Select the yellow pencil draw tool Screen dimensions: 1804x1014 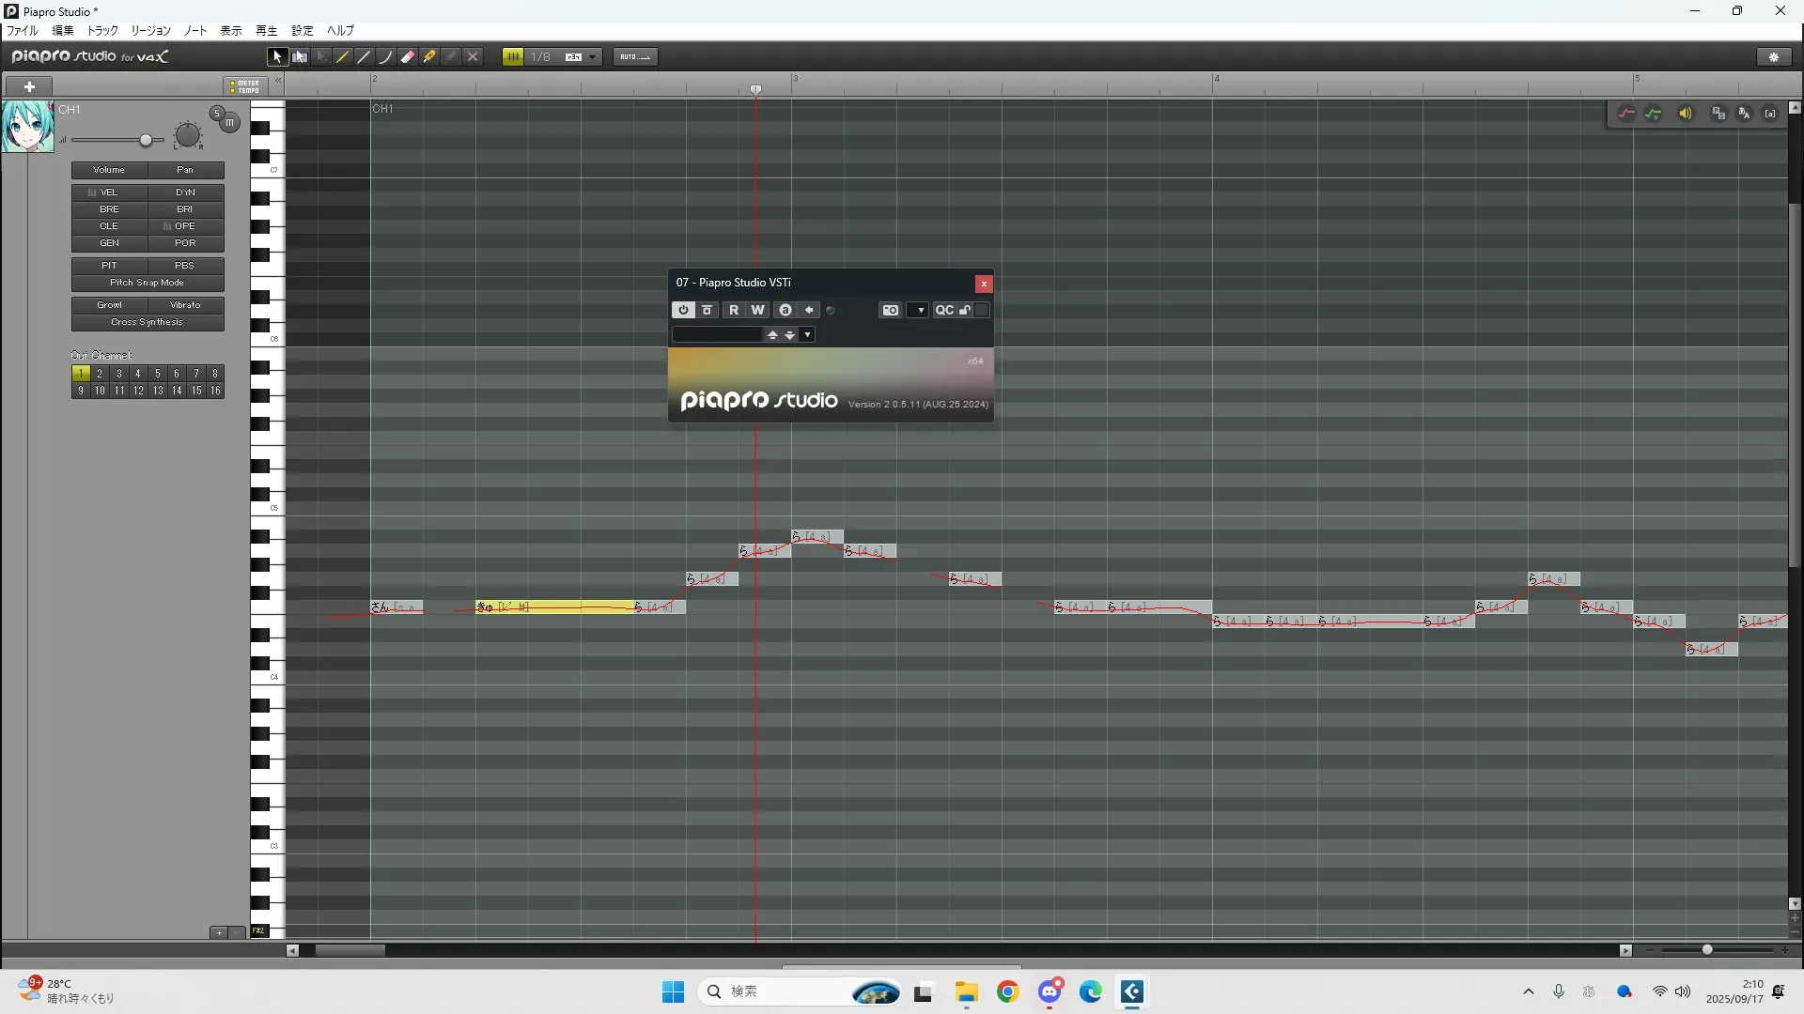[x=343, y=57]
